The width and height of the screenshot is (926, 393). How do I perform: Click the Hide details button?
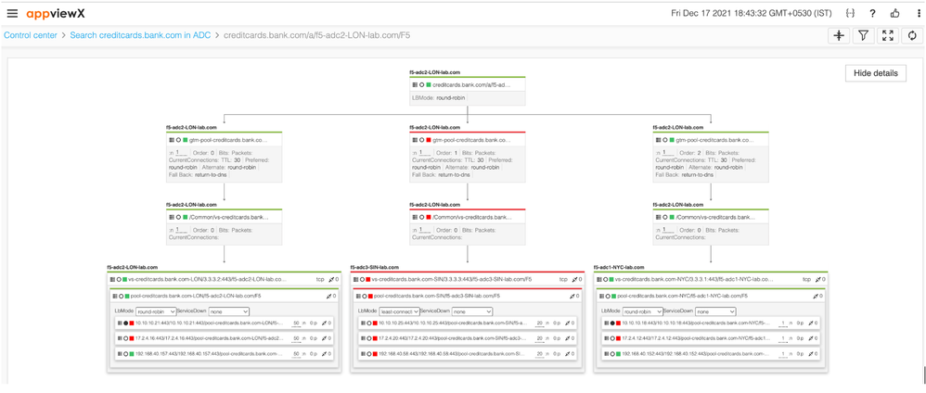876,73
